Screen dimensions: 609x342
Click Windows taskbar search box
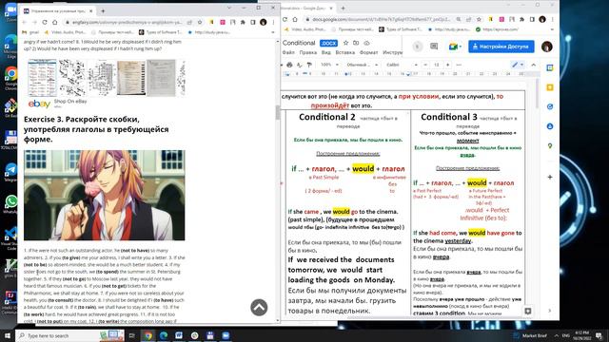click(x=69, y=335)
